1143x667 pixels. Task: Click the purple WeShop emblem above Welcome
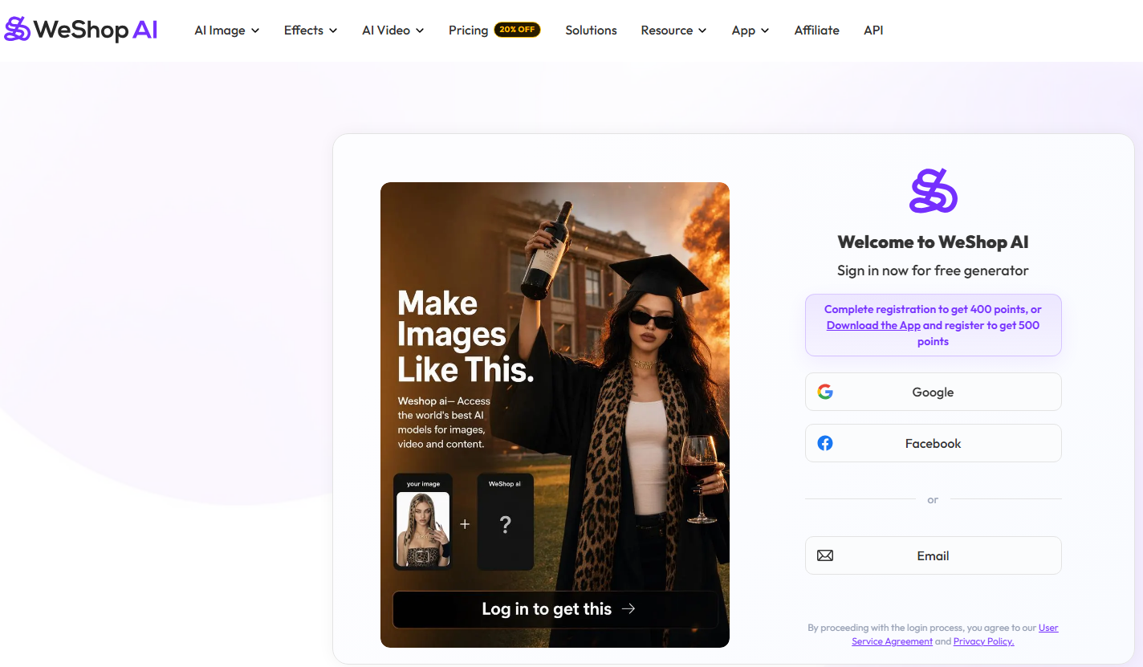tap(934, 191)
